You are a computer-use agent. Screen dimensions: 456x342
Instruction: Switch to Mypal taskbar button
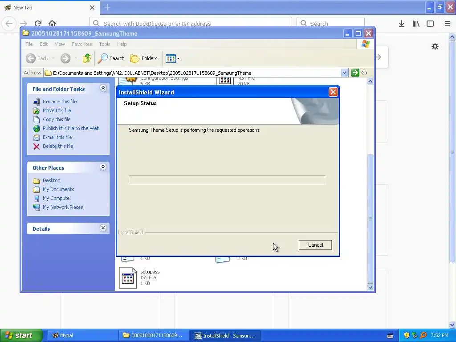[82, 336]
